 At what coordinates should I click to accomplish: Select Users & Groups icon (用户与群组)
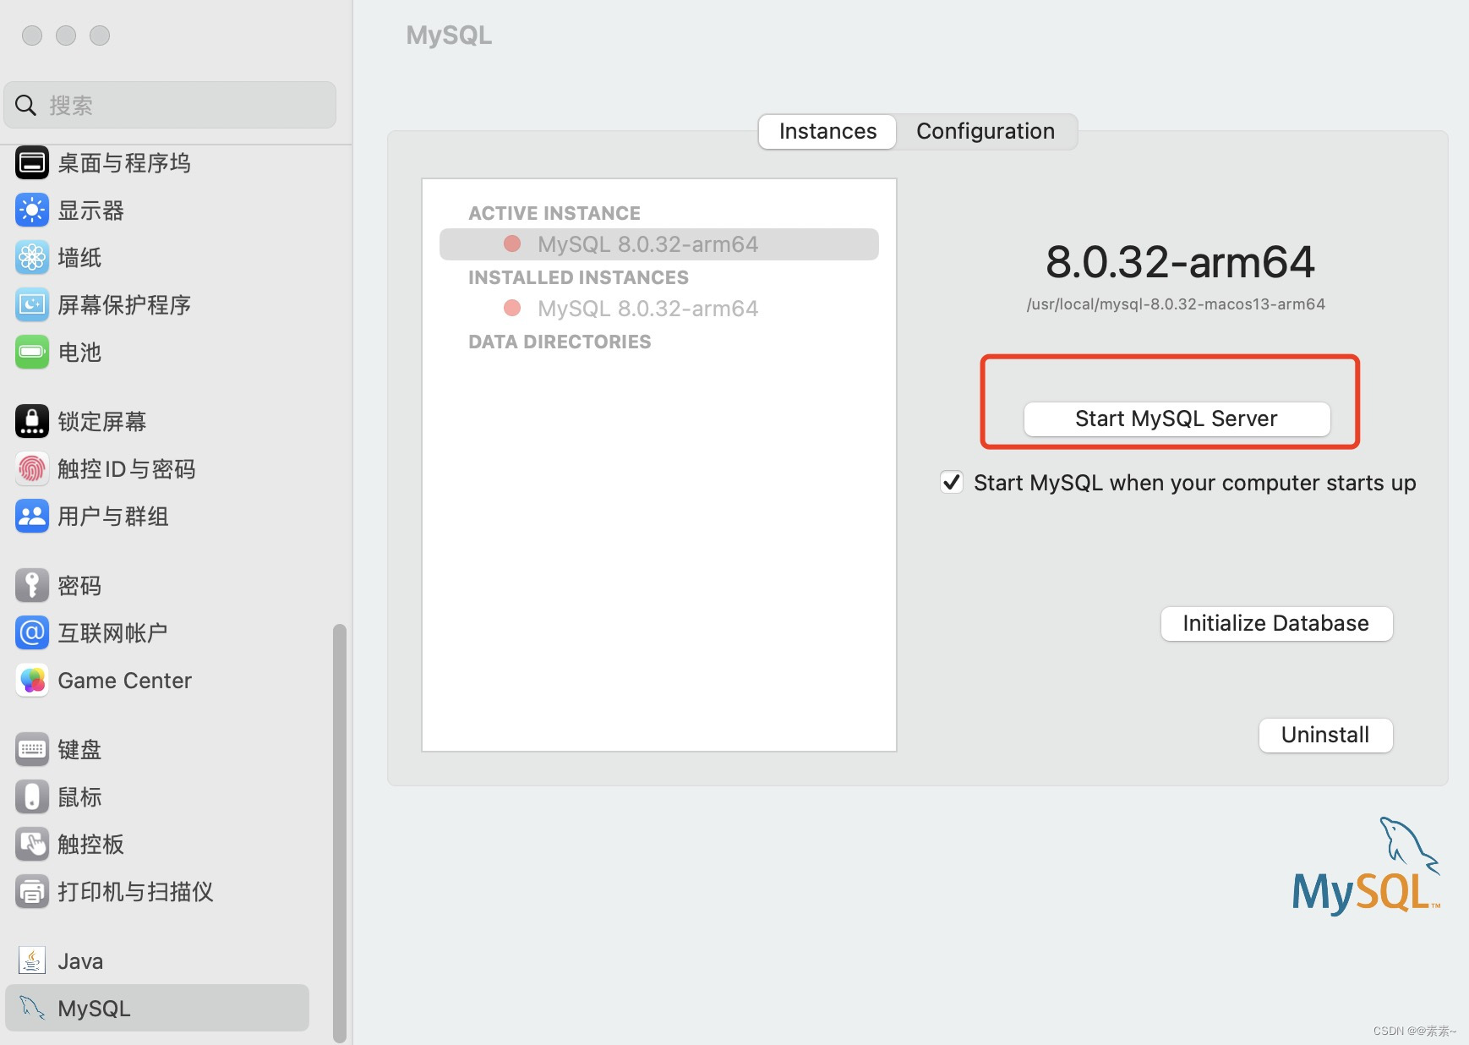[x=32, y=517]
